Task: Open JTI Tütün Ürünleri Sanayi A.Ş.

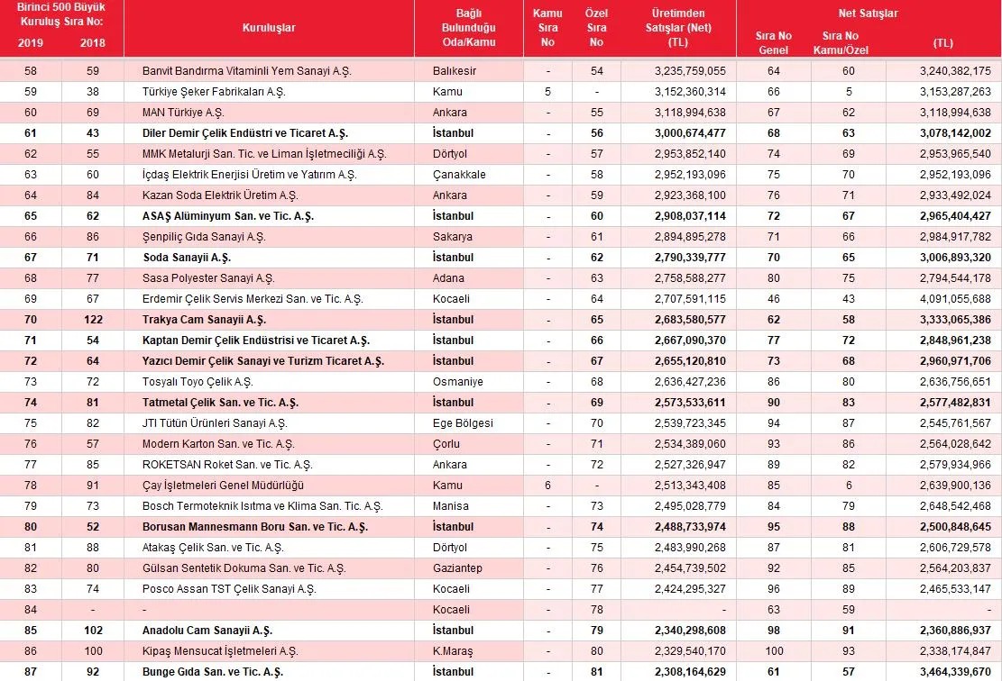Action: click(215, 423)
